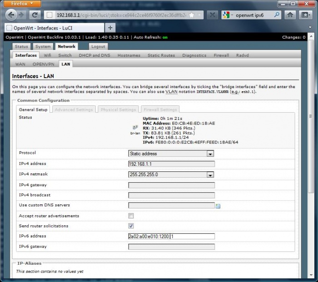Go to the WAN interface page

click(20, 64)
